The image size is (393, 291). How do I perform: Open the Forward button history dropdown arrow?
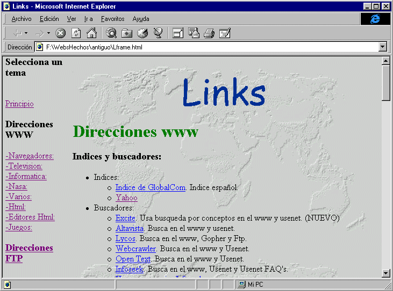pos(48,33)
